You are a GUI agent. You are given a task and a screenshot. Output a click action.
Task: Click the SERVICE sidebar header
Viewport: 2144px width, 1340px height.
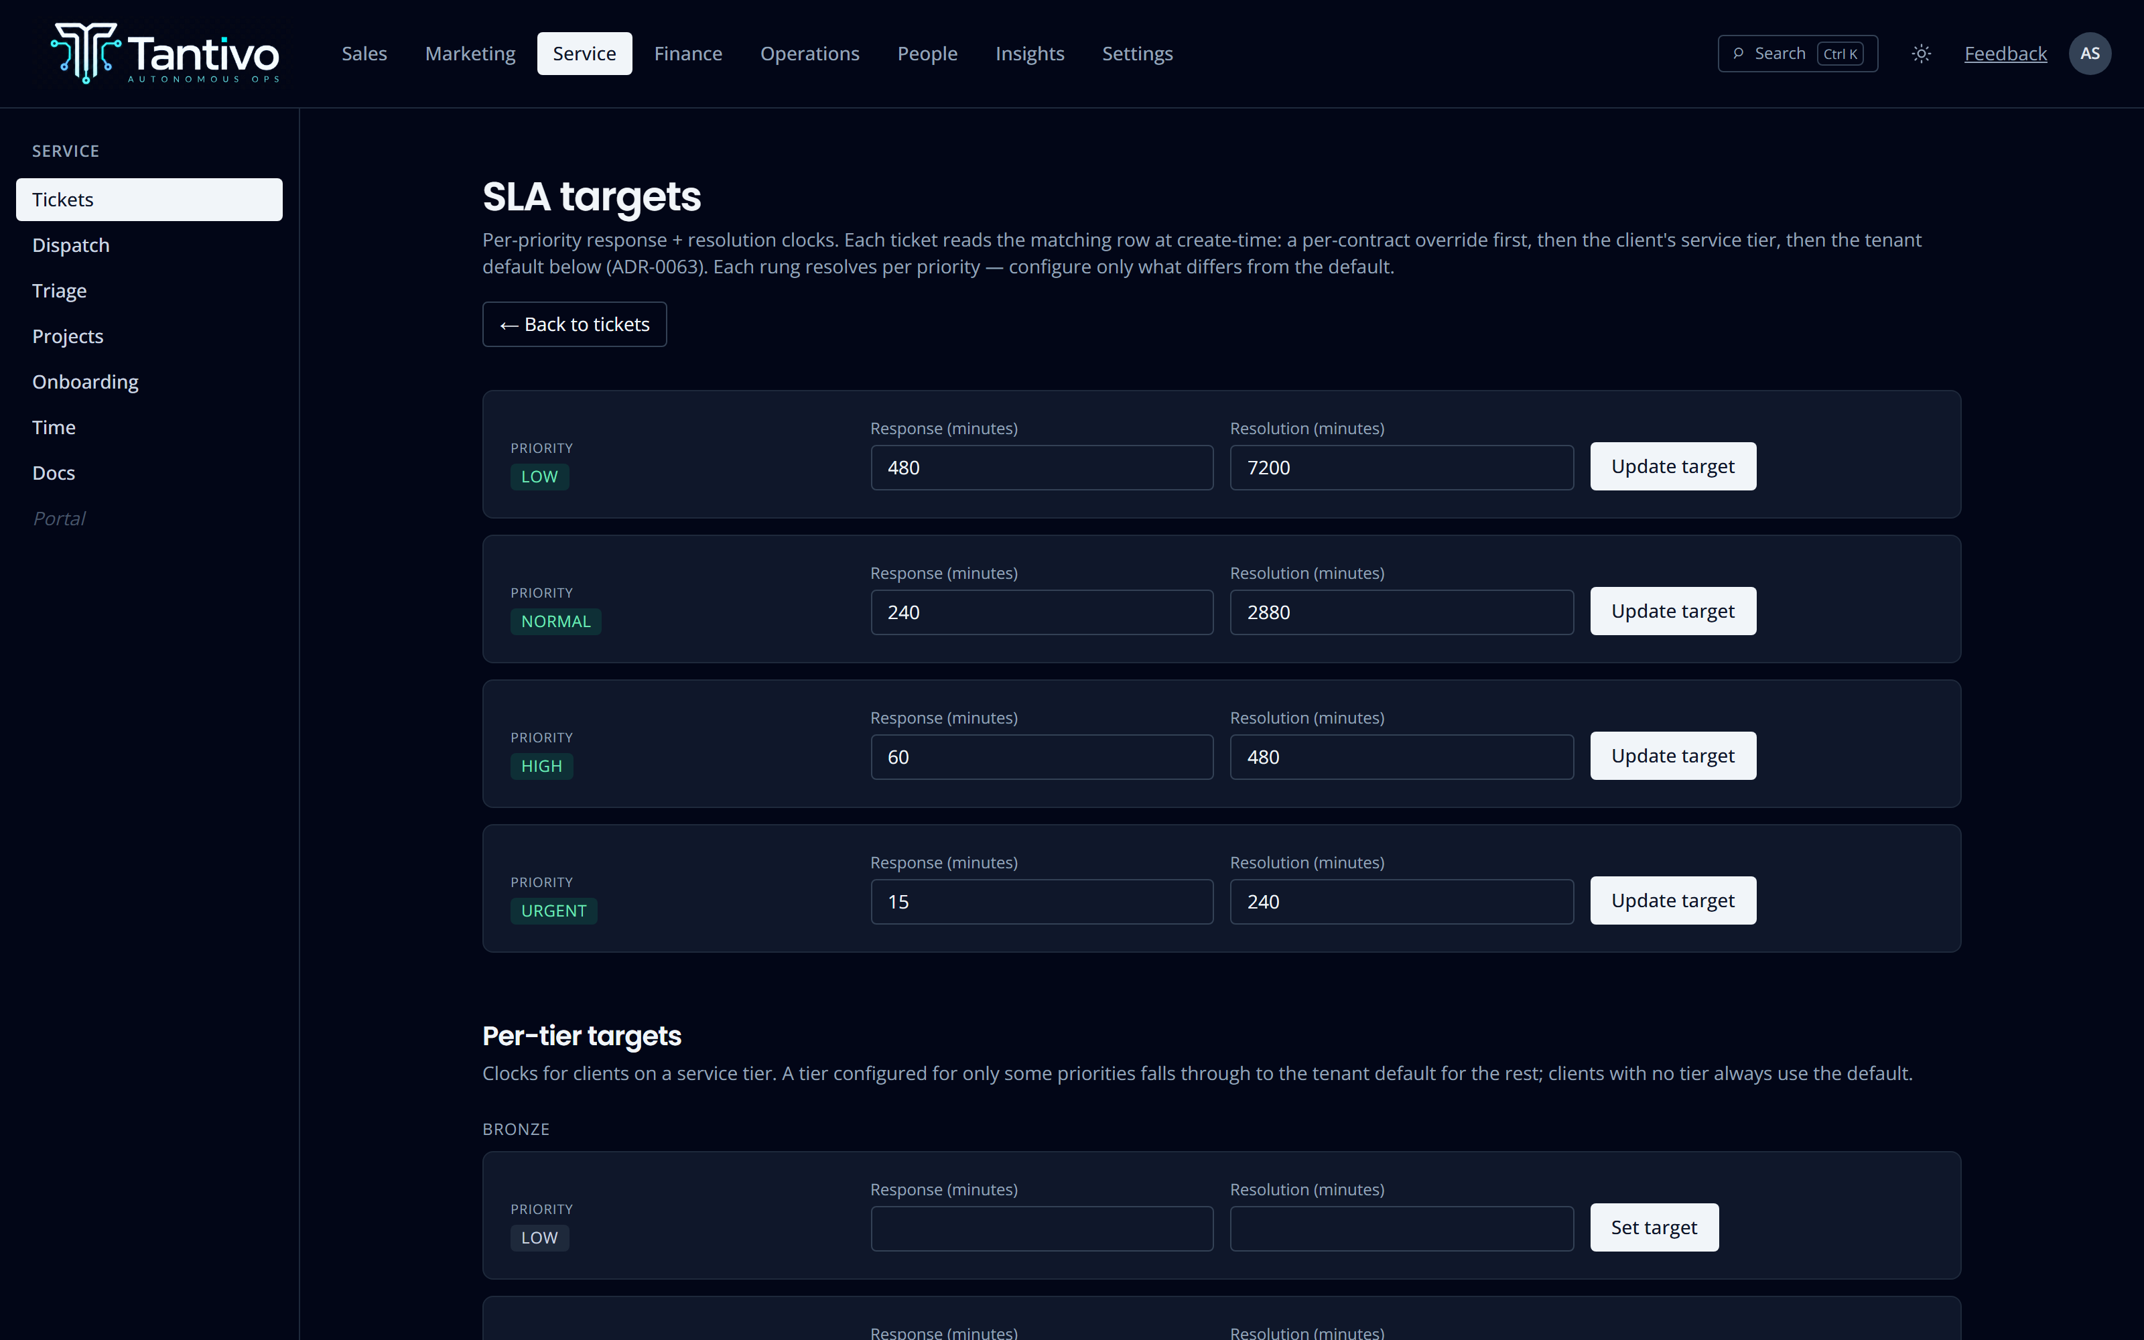coord(66,151)
